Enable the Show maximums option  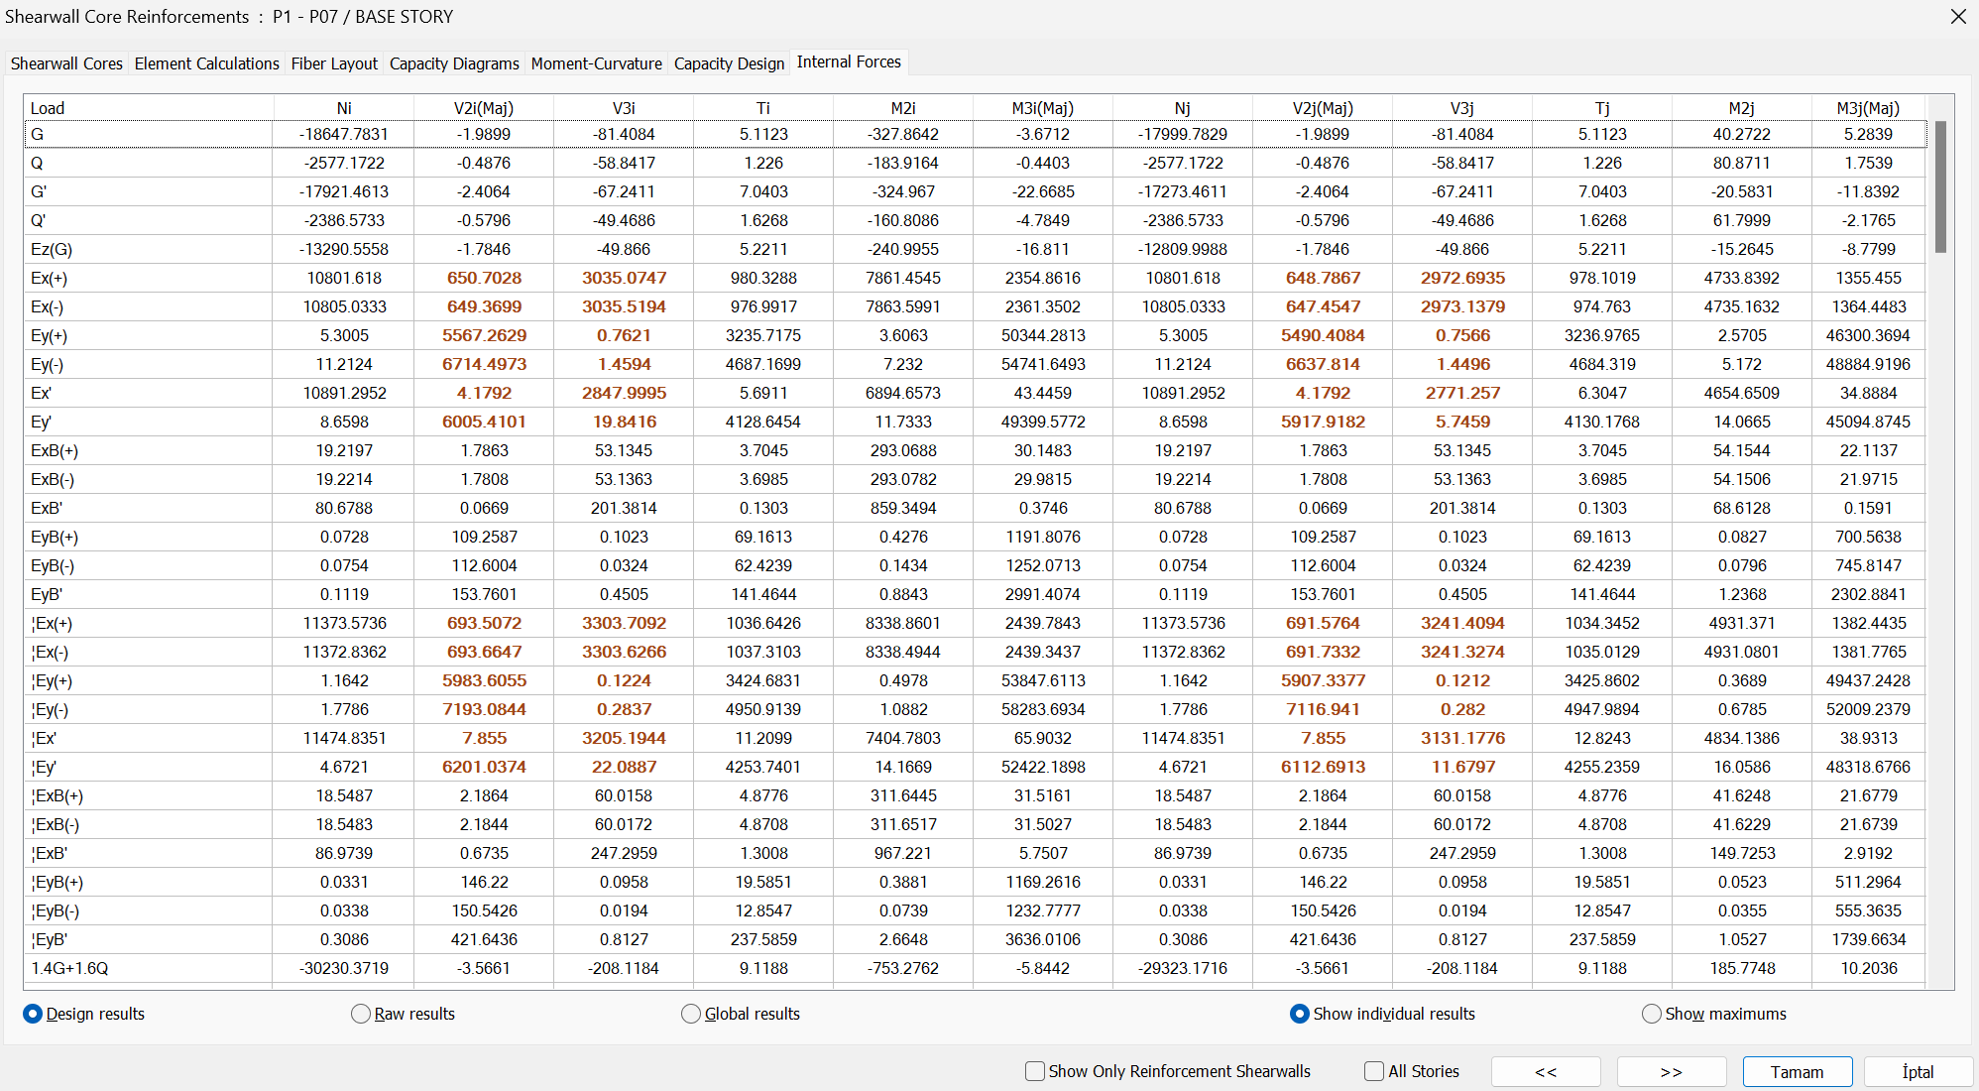(x=1651, y=1014)
